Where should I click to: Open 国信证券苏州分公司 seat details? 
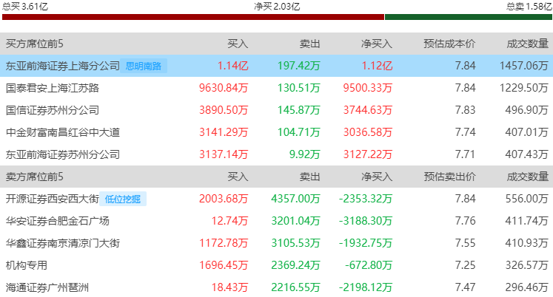tap(53, 110)
